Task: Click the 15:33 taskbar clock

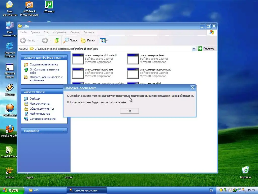Action: pyautogui.click(x=251, y=190)
